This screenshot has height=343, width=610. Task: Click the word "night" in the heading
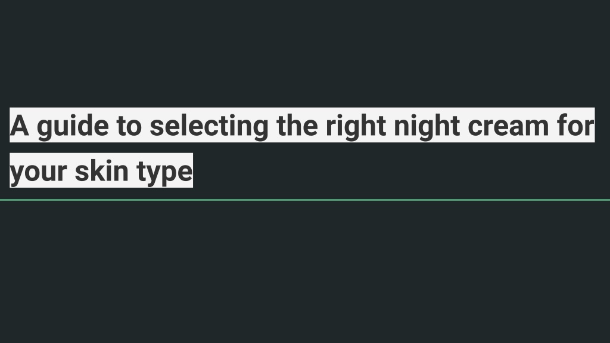[427, 126]
